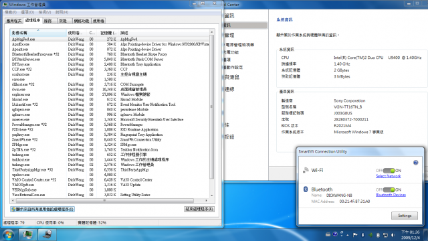The image size is (428, 241).
Task: Click the process list scroll-up arrow
Action: pos(212,32)
